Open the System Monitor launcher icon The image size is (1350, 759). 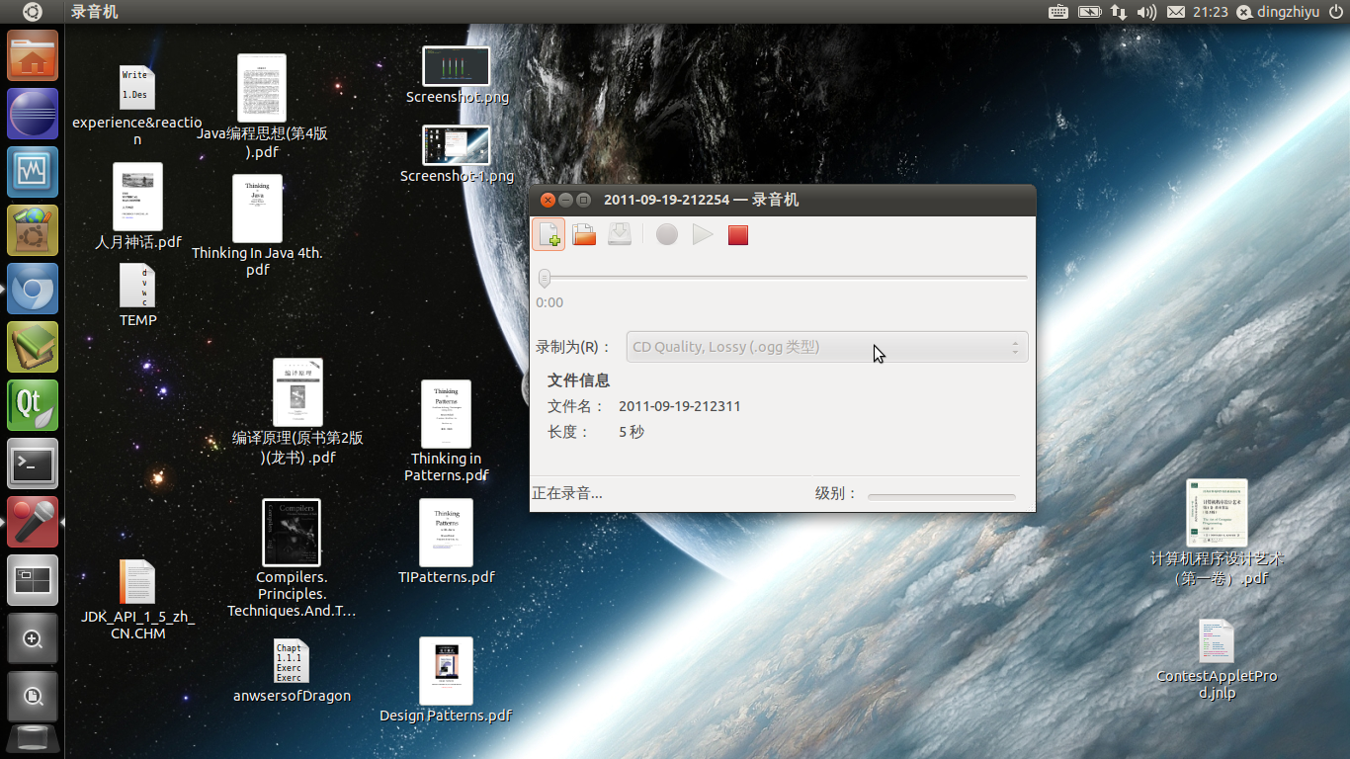coord(33,172)
